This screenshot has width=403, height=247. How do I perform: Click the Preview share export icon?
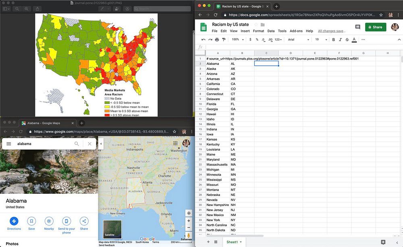click(37, 8)
